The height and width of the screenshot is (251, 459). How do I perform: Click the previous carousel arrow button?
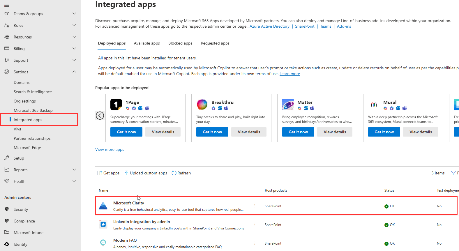pyautogui.click(x=100, y=116)
